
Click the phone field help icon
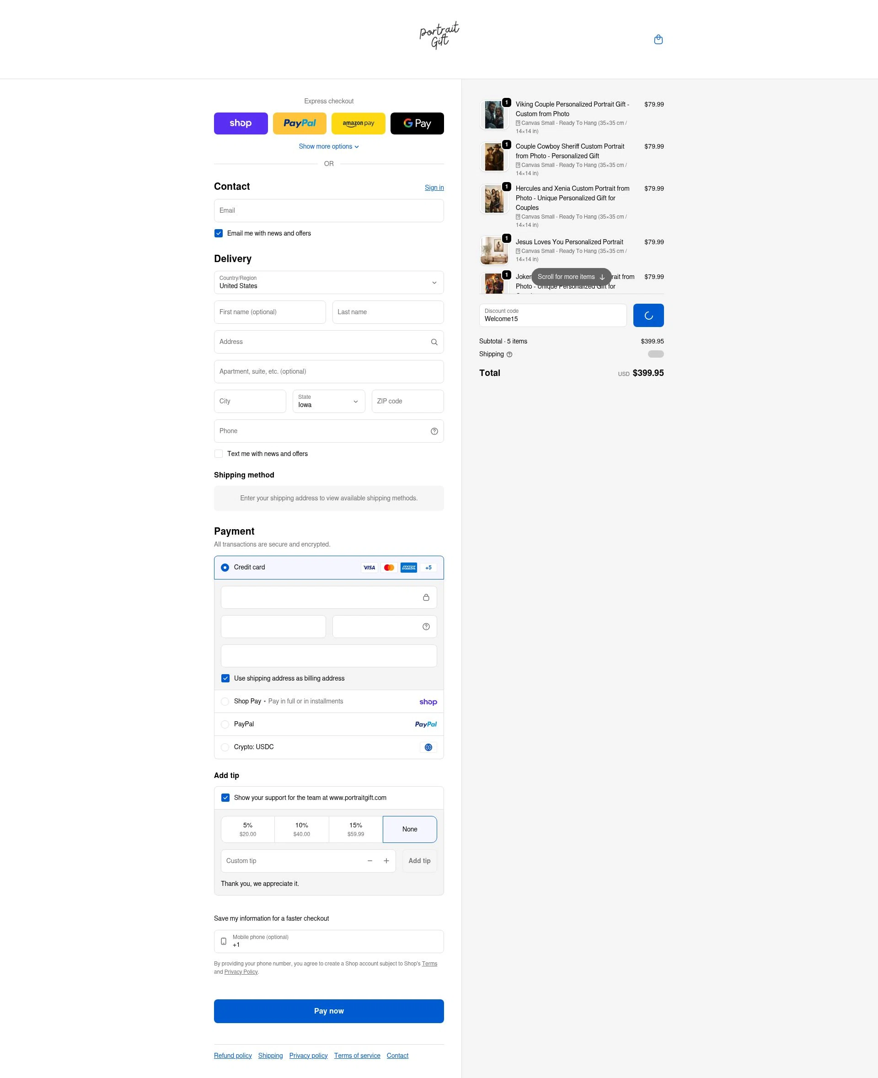pyautogui.click(x=434, y=431)
